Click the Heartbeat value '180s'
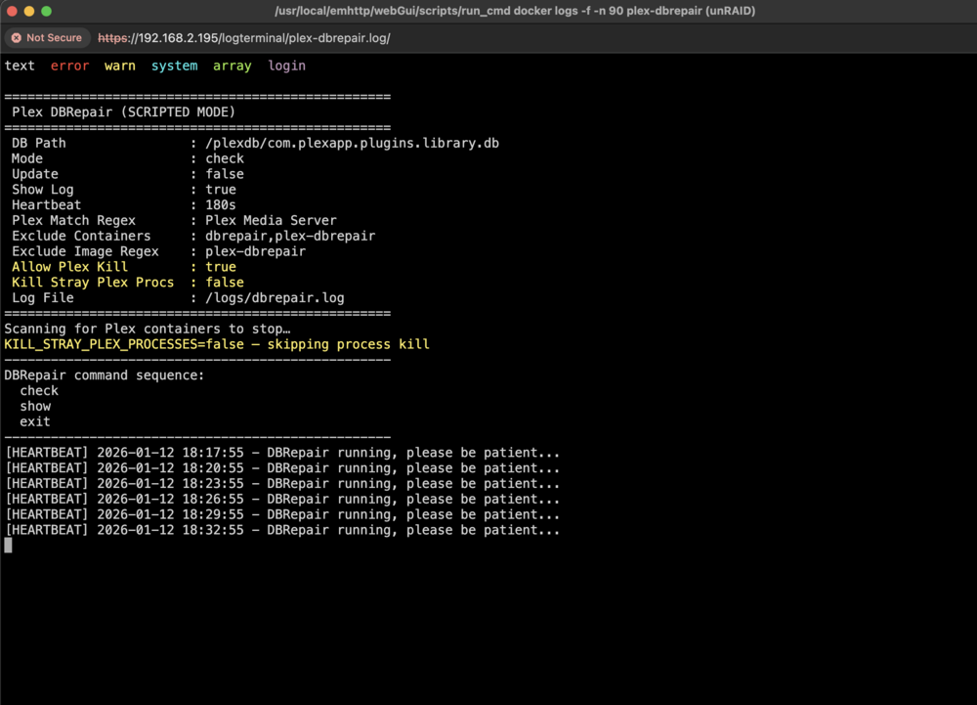Viewport: 977px width, 705px height. 221,205
